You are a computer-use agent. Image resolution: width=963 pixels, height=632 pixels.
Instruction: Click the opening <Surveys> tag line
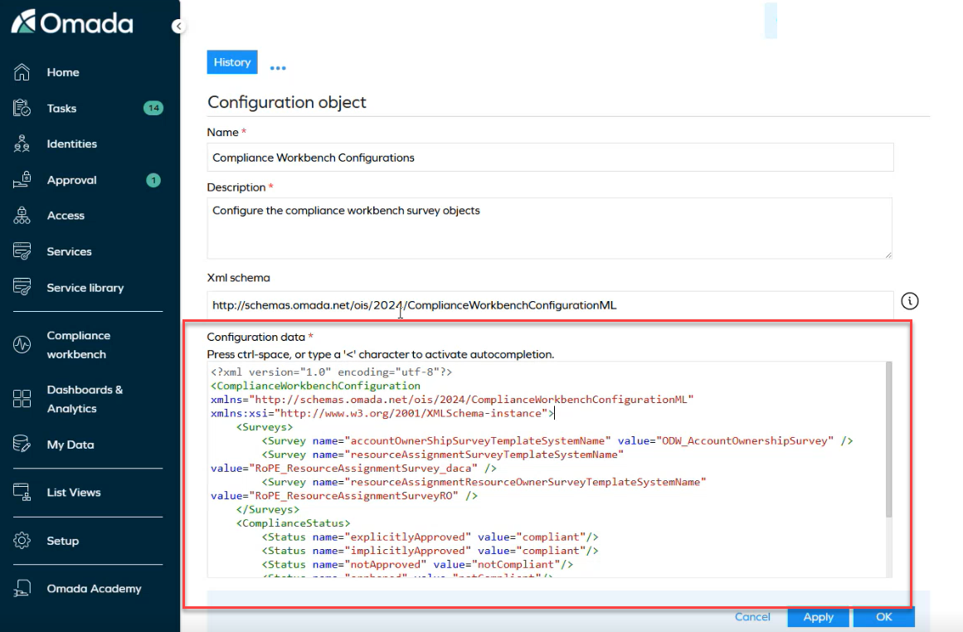click(265, 427)
